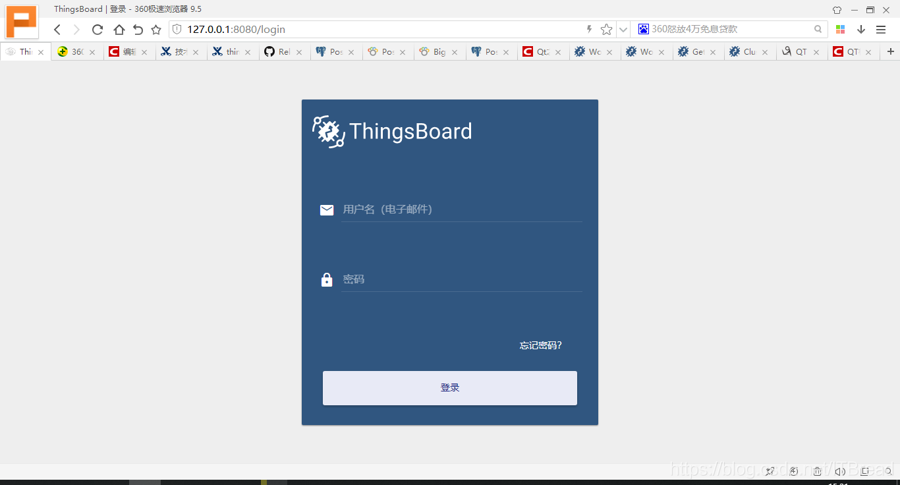Switch to the GitHub Rel tab
The height and width of the screenshot is (485, 900).
click(x=284, y=52)
